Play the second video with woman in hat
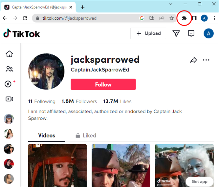The height and width of the screenshot is (187, 219). 121,165
